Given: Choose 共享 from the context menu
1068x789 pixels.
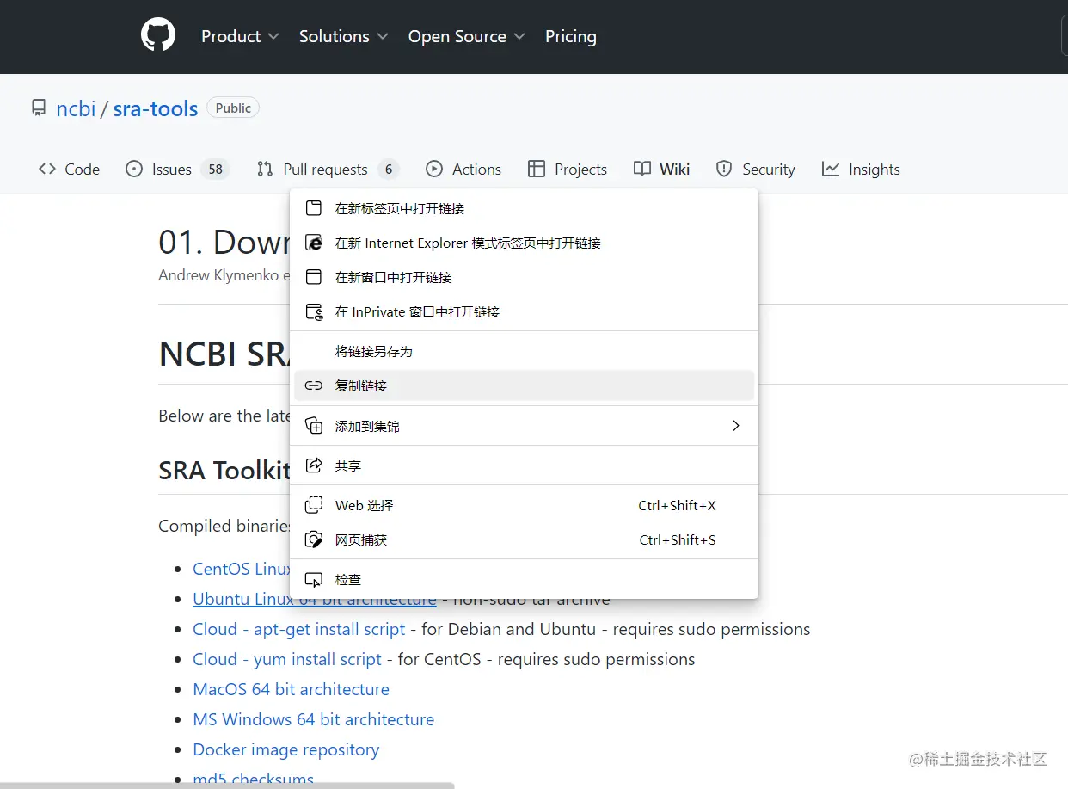Looking at the screenshot, I should (x=524, y=465).
